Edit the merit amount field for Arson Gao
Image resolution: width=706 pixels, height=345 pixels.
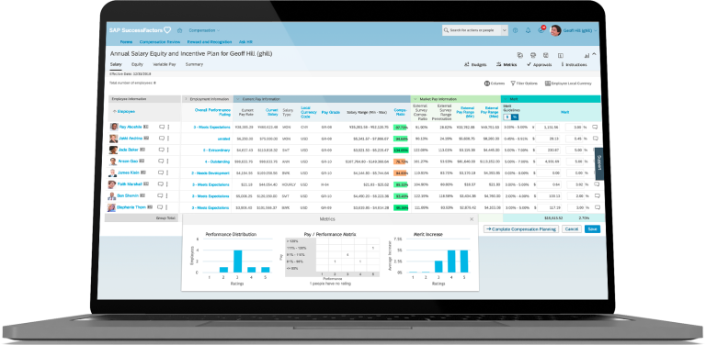pyautogui.click(x=549, y=161)
